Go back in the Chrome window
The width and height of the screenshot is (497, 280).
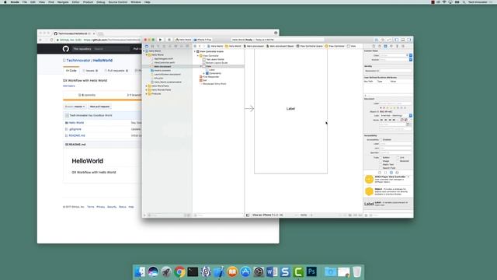(x=40, y=40)
